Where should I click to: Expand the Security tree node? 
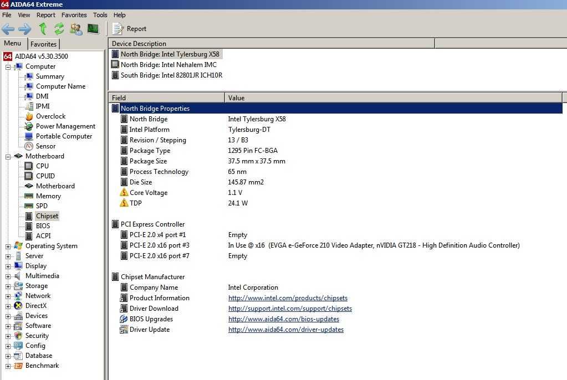[x=8, y=336]
